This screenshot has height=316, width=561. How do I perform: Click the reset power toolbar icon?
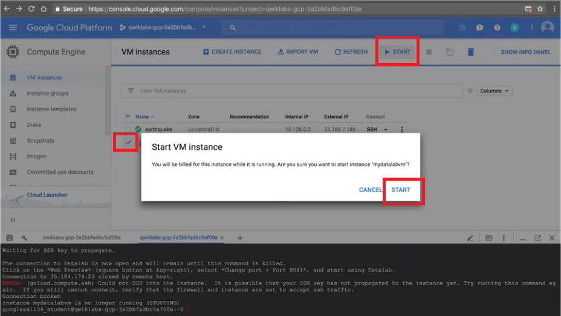[x=450, y=52]
